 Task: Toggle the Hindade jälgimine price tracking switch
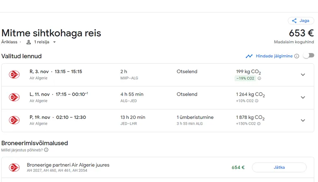pyautogui.click(x=308, y=56)
